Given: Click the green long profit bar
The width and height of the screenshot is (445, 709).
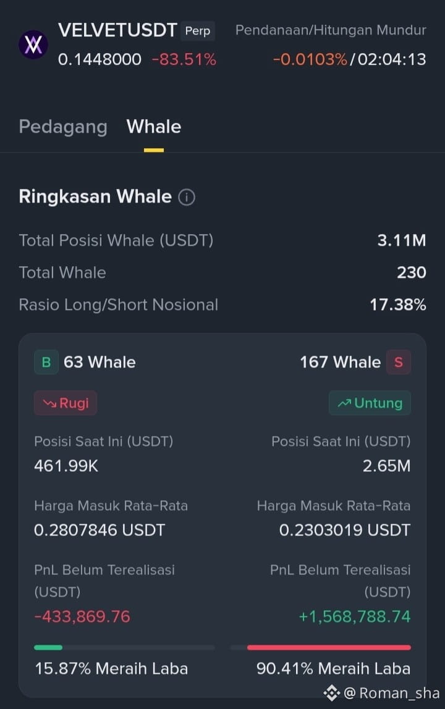Looking at the screenshot, I should point(48,647).
